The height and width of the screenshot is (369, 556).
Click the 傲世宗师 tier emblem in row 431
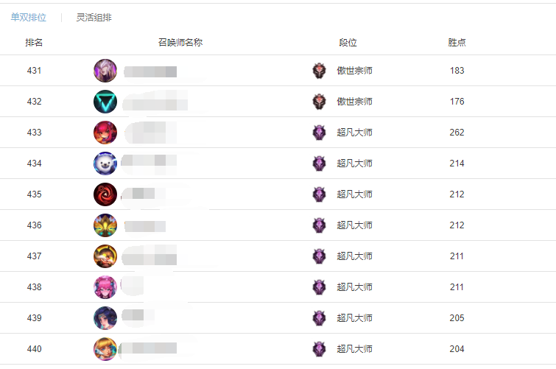click(x=319, y=71)
